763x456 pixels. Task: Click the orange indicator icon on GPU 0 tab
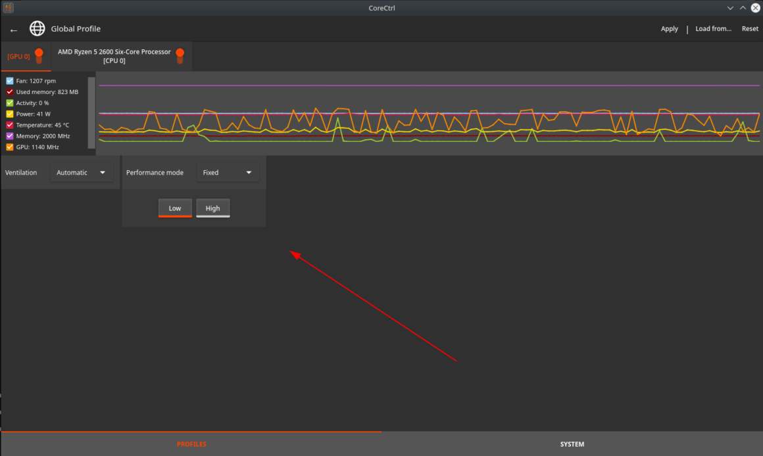click(x=39, y=56)
